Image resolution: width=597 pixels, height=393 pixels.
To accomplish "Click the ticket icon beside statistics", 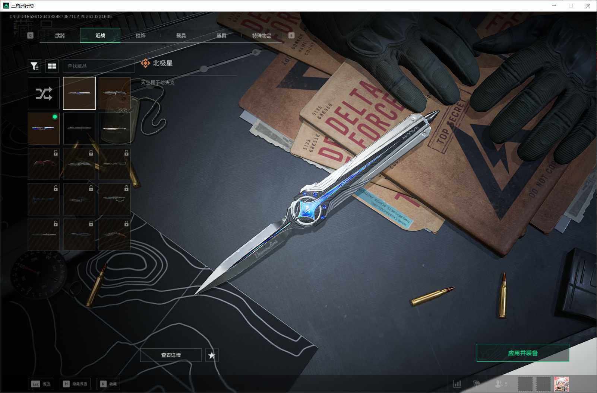I will click(x=476, y=384).
